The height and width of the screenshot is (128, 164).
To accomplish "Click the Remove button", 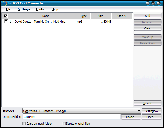I will pos(147,22).
